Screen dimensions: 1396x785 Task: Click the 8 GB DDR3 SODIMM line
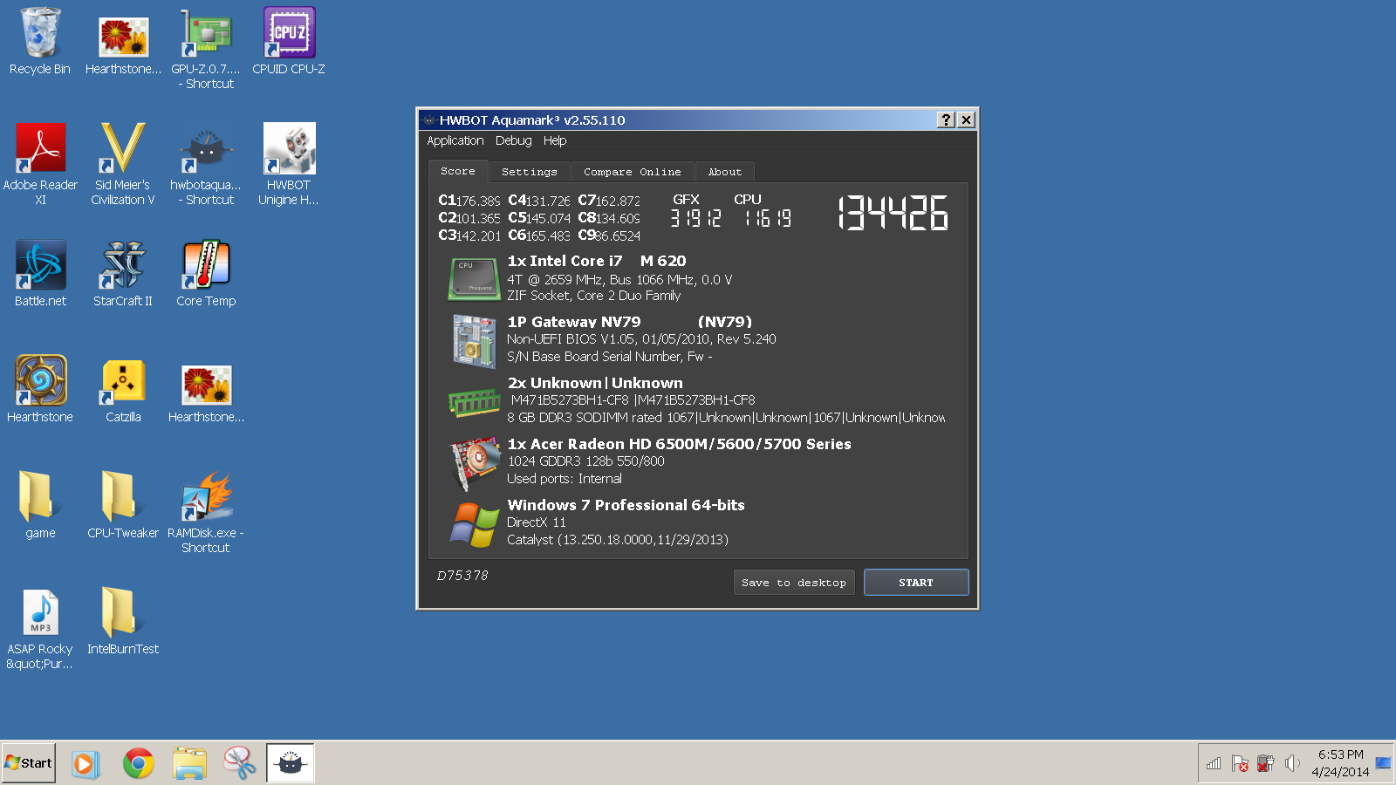pos(726,418)
